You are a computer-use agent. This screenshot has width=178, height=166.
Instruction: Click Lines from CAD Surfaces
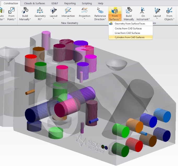pyautogui.click(x=127, y=33)
